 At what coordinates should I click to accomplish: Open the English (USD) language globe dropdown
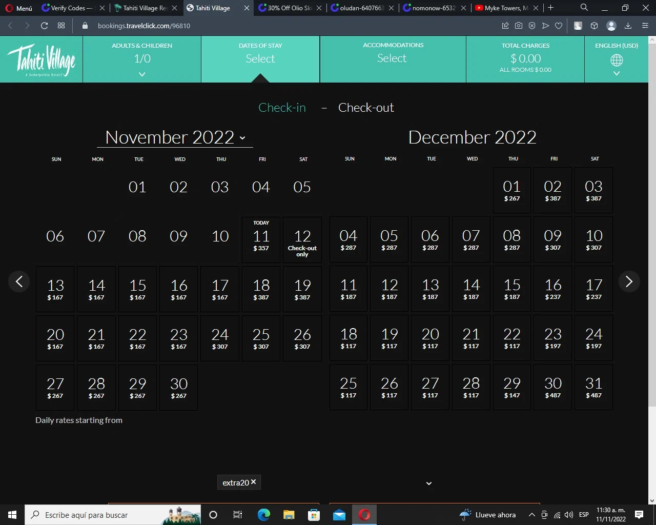pyautogui.click(x=617, y=59)
